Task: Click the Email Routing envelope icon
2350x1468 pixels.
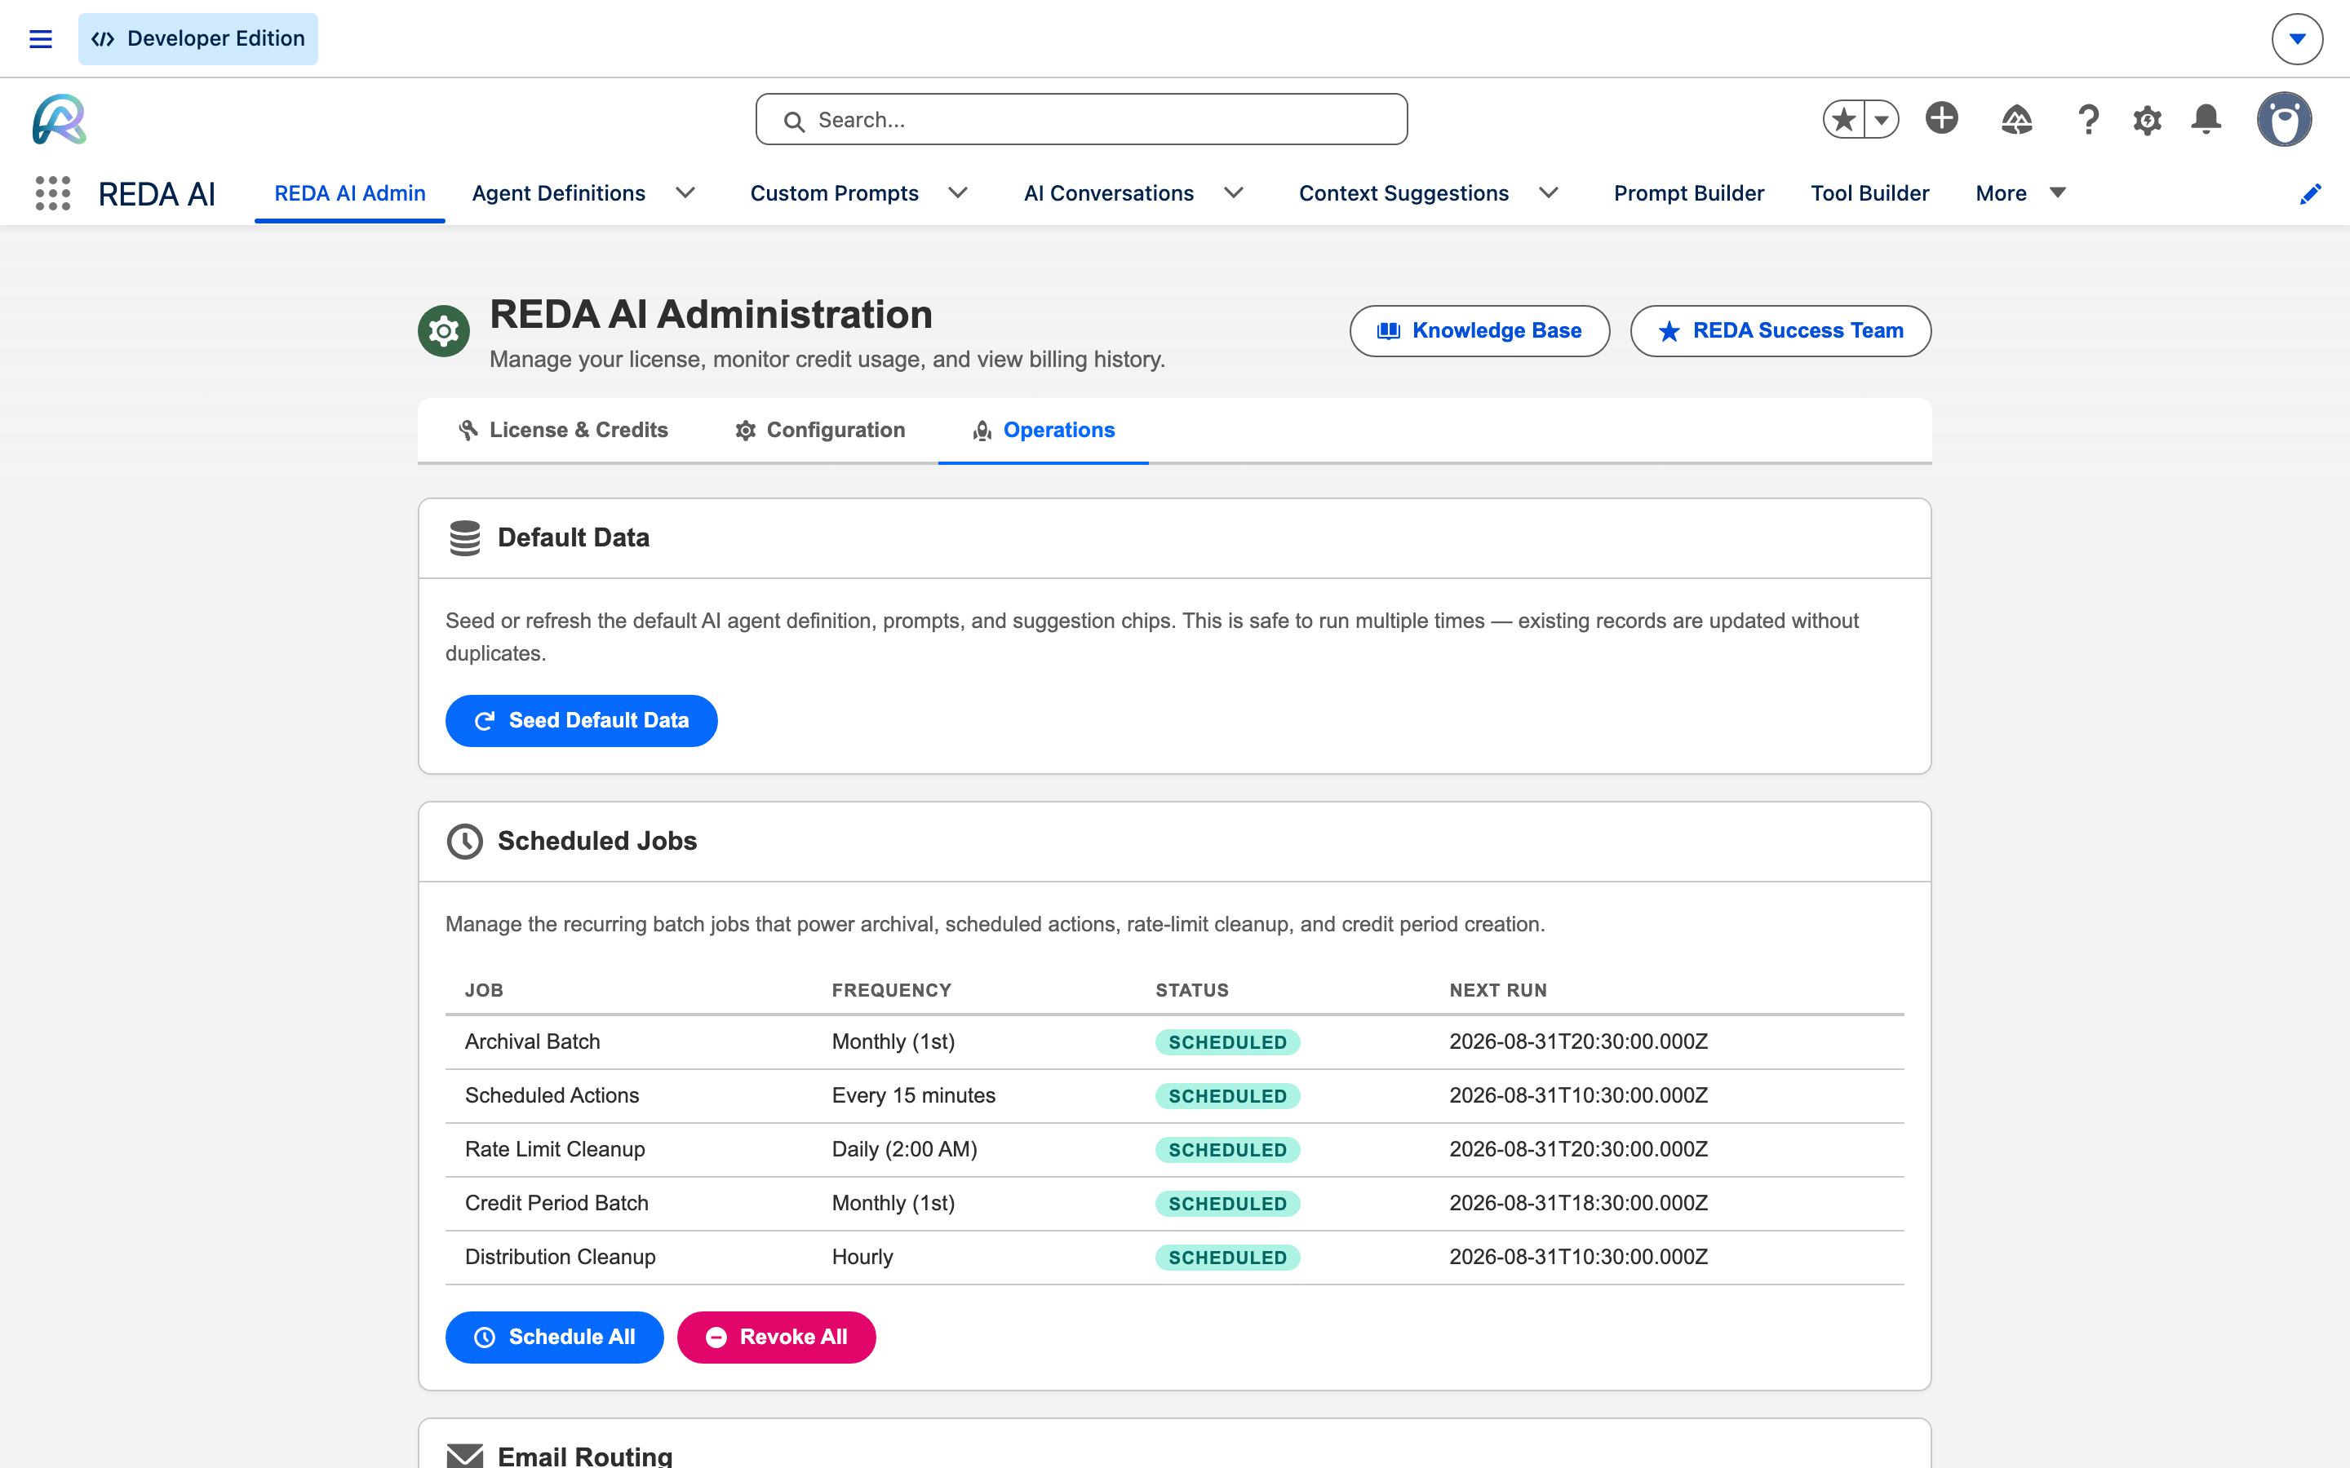Action: (464, 1456)
